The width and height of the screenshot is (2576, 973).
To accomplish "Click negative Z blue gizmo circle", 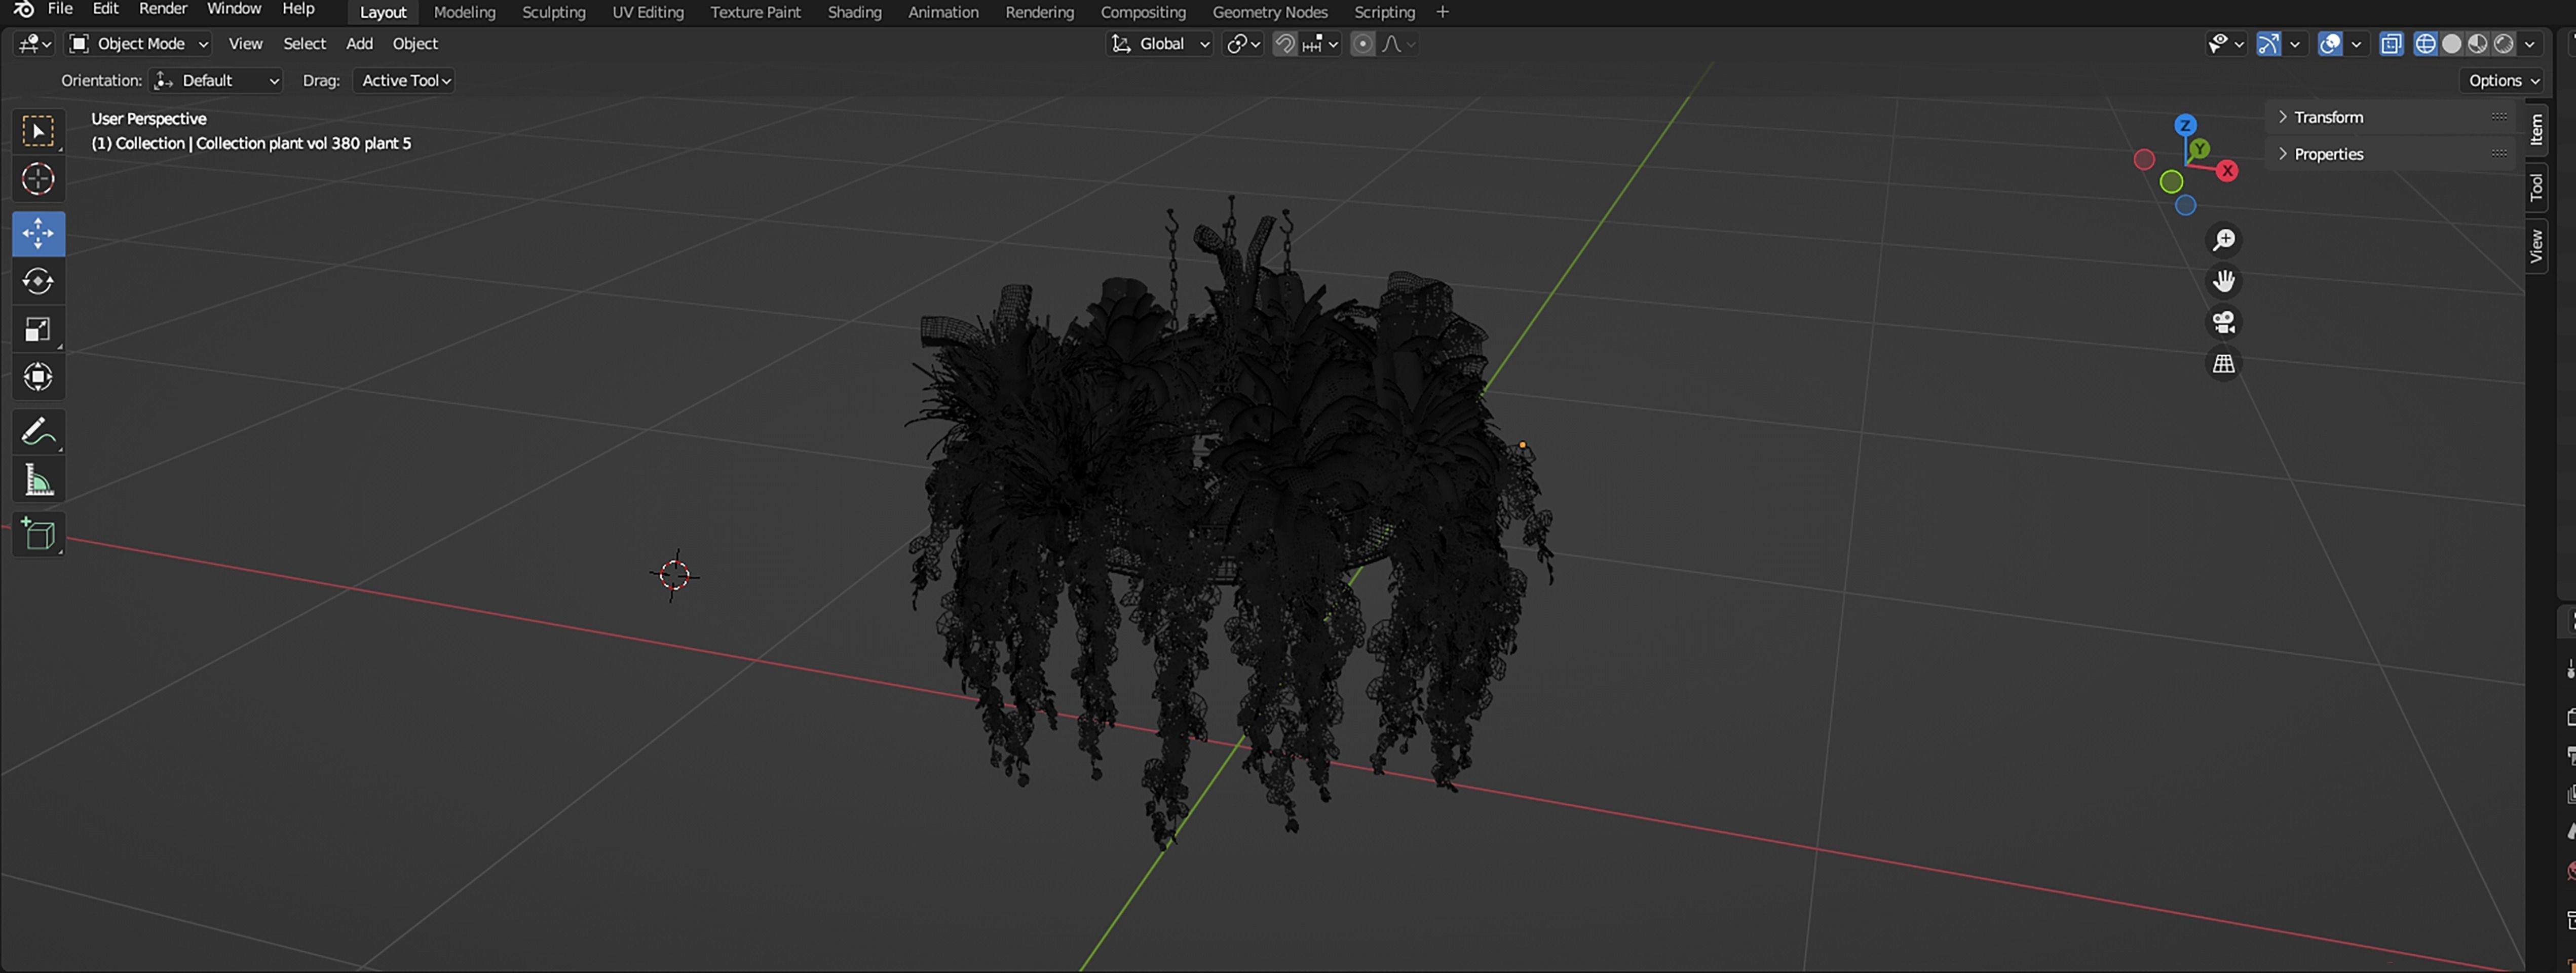I will click(x=2185, y=205).
